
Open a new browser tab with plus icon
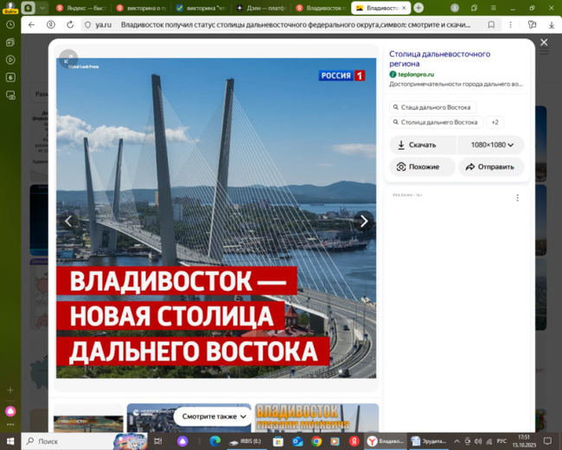click(x=418, y=8)
